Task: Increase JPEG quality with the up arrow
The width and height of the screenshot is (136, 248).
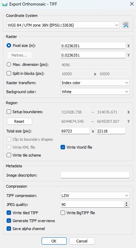Action: (x=126, y=203)
